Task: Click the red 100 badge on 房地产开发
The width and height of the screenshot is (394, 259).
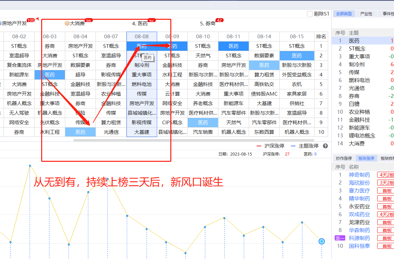Action: pos(31,20)
